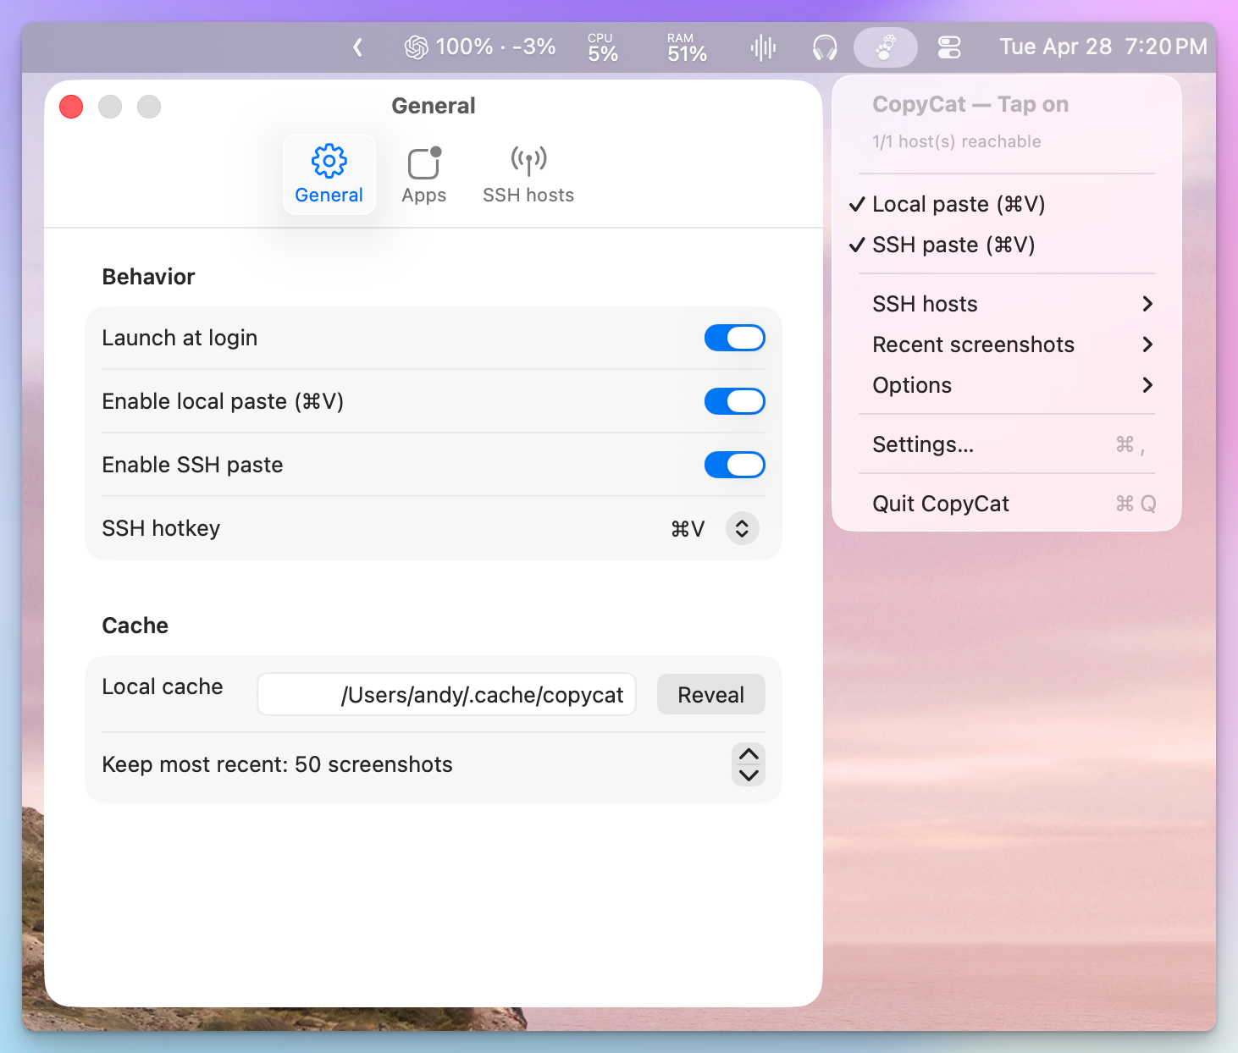Click the Reveal button for local cache
The width and height of the screenshot is (1238, 1053).
click(710, 695)
